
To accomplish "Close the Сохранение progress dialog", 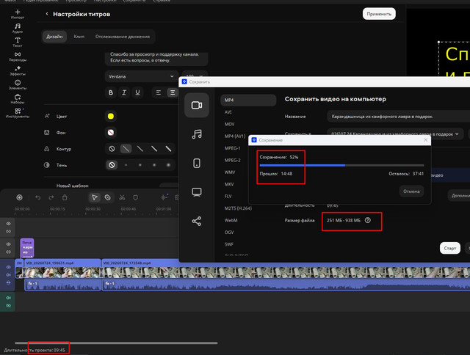I will coord(425,140).
